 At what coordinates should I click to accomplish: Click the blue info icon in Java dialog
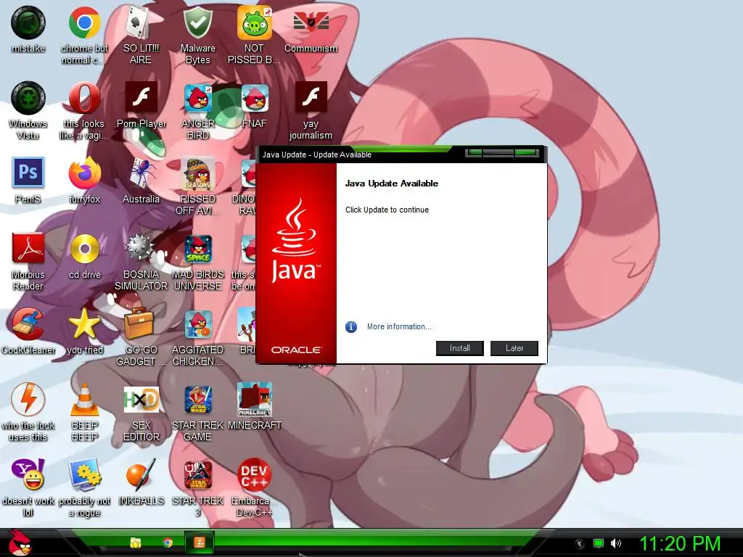pos(351,326)
